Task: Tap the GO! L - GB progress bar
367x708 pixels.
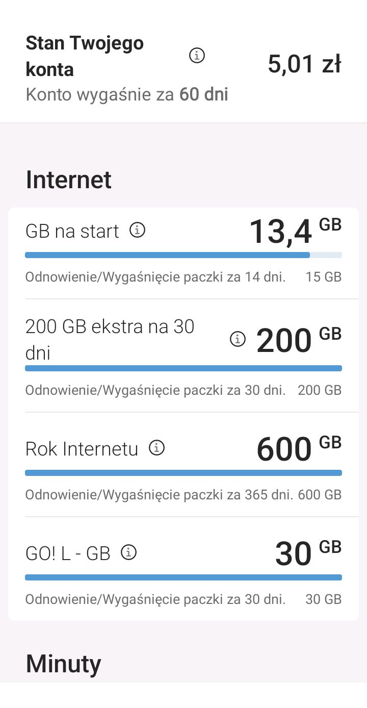Action: (x=183, y=577)
